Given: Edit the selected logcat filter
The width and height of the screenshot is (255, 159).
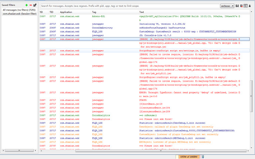Looking at the screenshot, I should pos(34,5).
